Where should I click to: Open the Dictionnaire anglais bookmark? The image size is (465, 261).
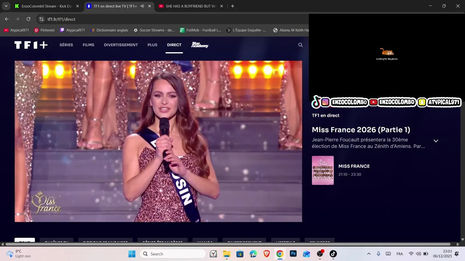(x=109, y=30)
